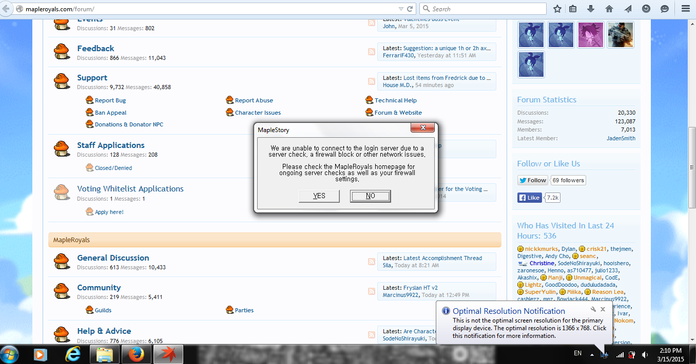Open the resolution notification wrench options
The width and height of the screenshot is (696, 364).
[x=593, y=309]
